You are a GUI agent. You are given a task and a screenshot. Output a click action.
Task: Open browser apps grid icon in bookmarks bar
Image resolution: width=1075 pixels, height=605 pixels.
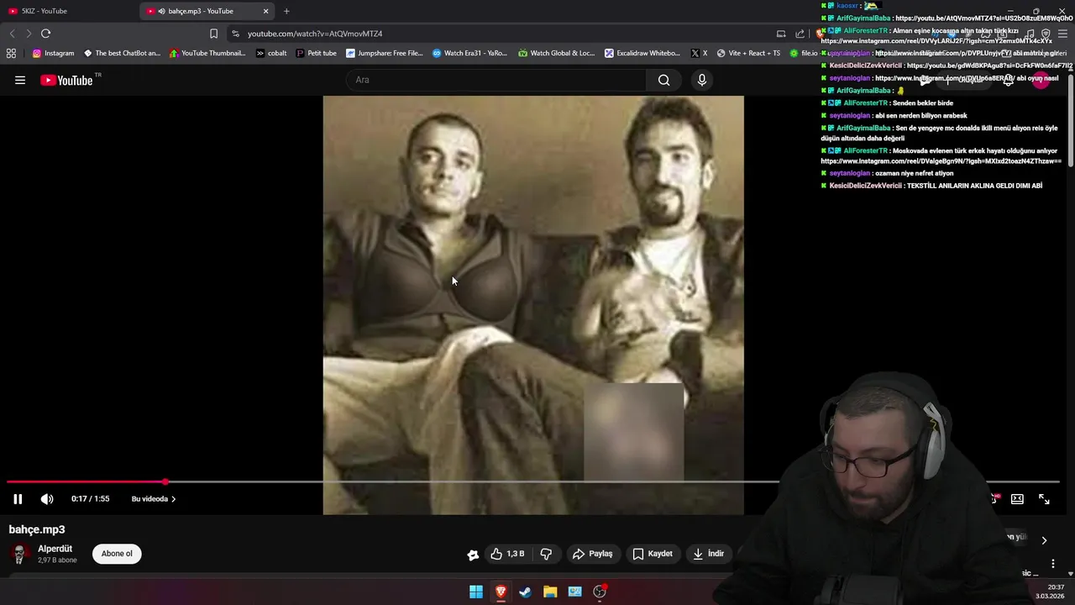(11, 53)
